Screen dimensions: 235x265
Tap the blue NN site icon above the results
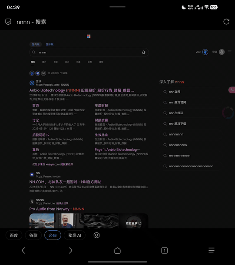(x=38, y=73)
